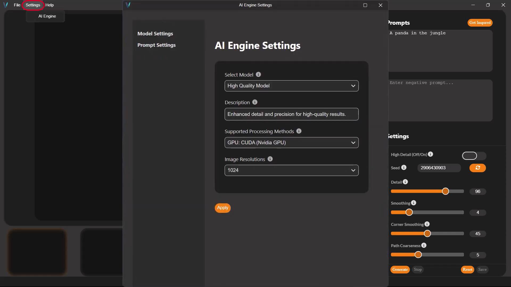The width and height of the screenshot is (511, 287).
Task: Click info icon next to Seed label
Action: (404, 168)
